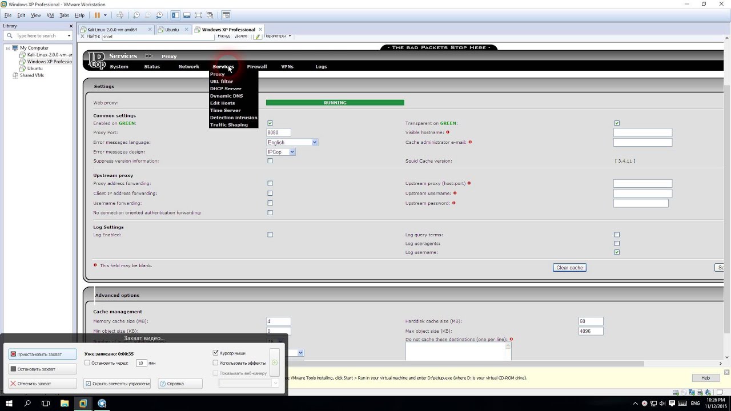Toggle the library sidebar view icon
Screen dimensions: 731x411
pyautogui.click(x=175, y=15)
